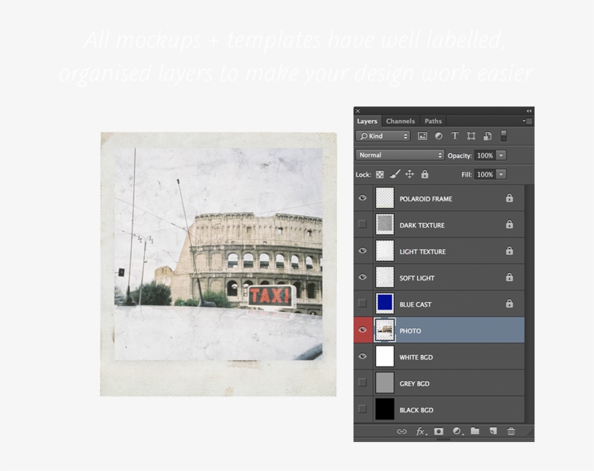
Task: Open the layer filter Kind dropdown
Action: (x=382, y=136)
